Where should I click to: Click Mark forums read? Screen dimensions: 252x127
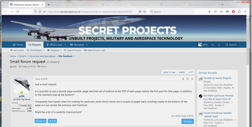coord(94,50)
